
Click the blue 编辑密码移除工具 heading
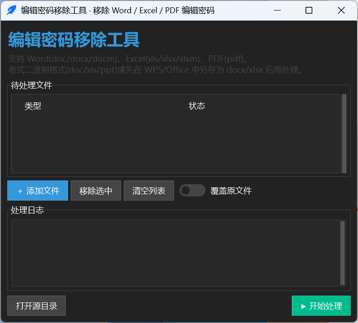coord(74,40)
